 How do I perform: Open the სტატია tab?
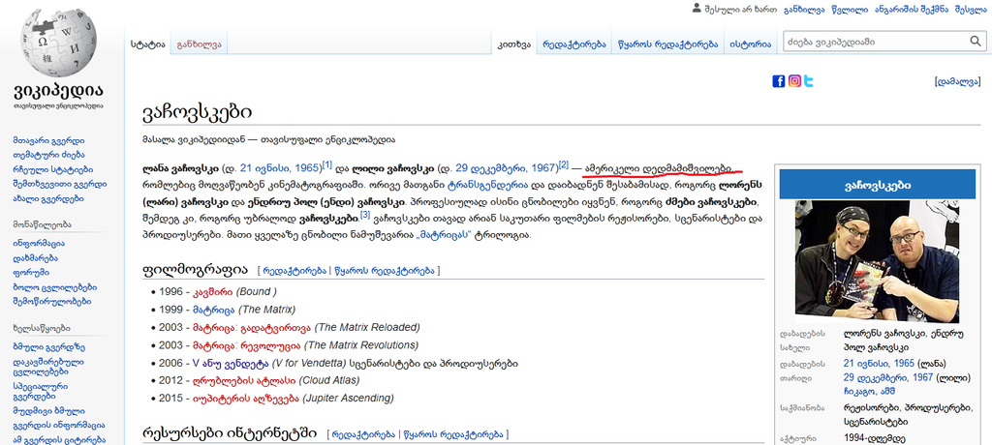pos(147,44)
